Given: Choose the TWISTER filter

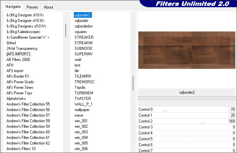Looking at the screenshot, I should pyautogui.click(x=83, y=99).
